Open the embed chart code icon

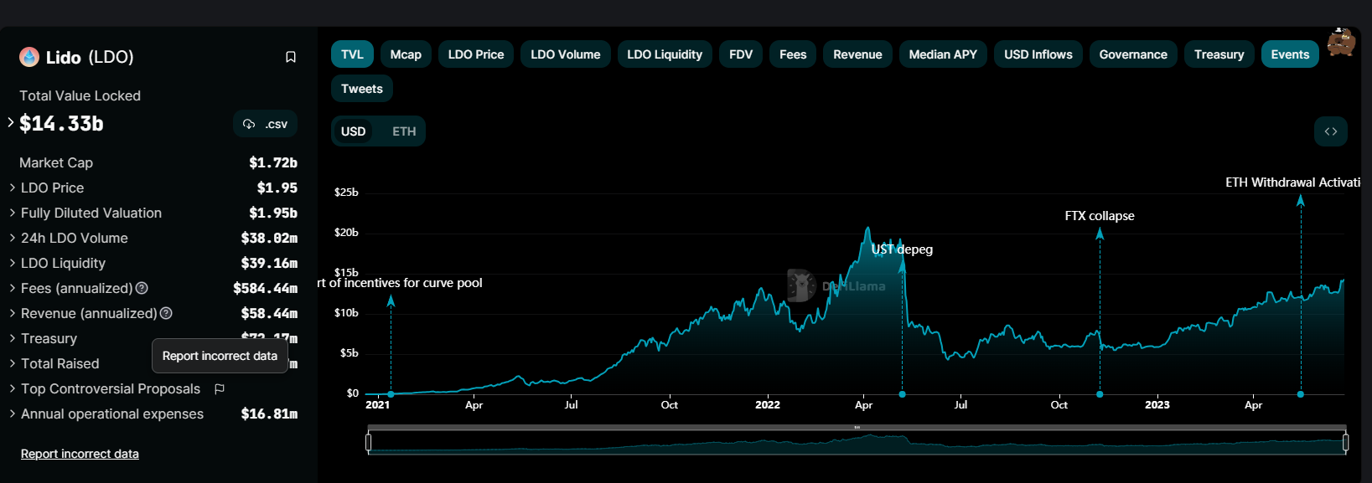1331,131
